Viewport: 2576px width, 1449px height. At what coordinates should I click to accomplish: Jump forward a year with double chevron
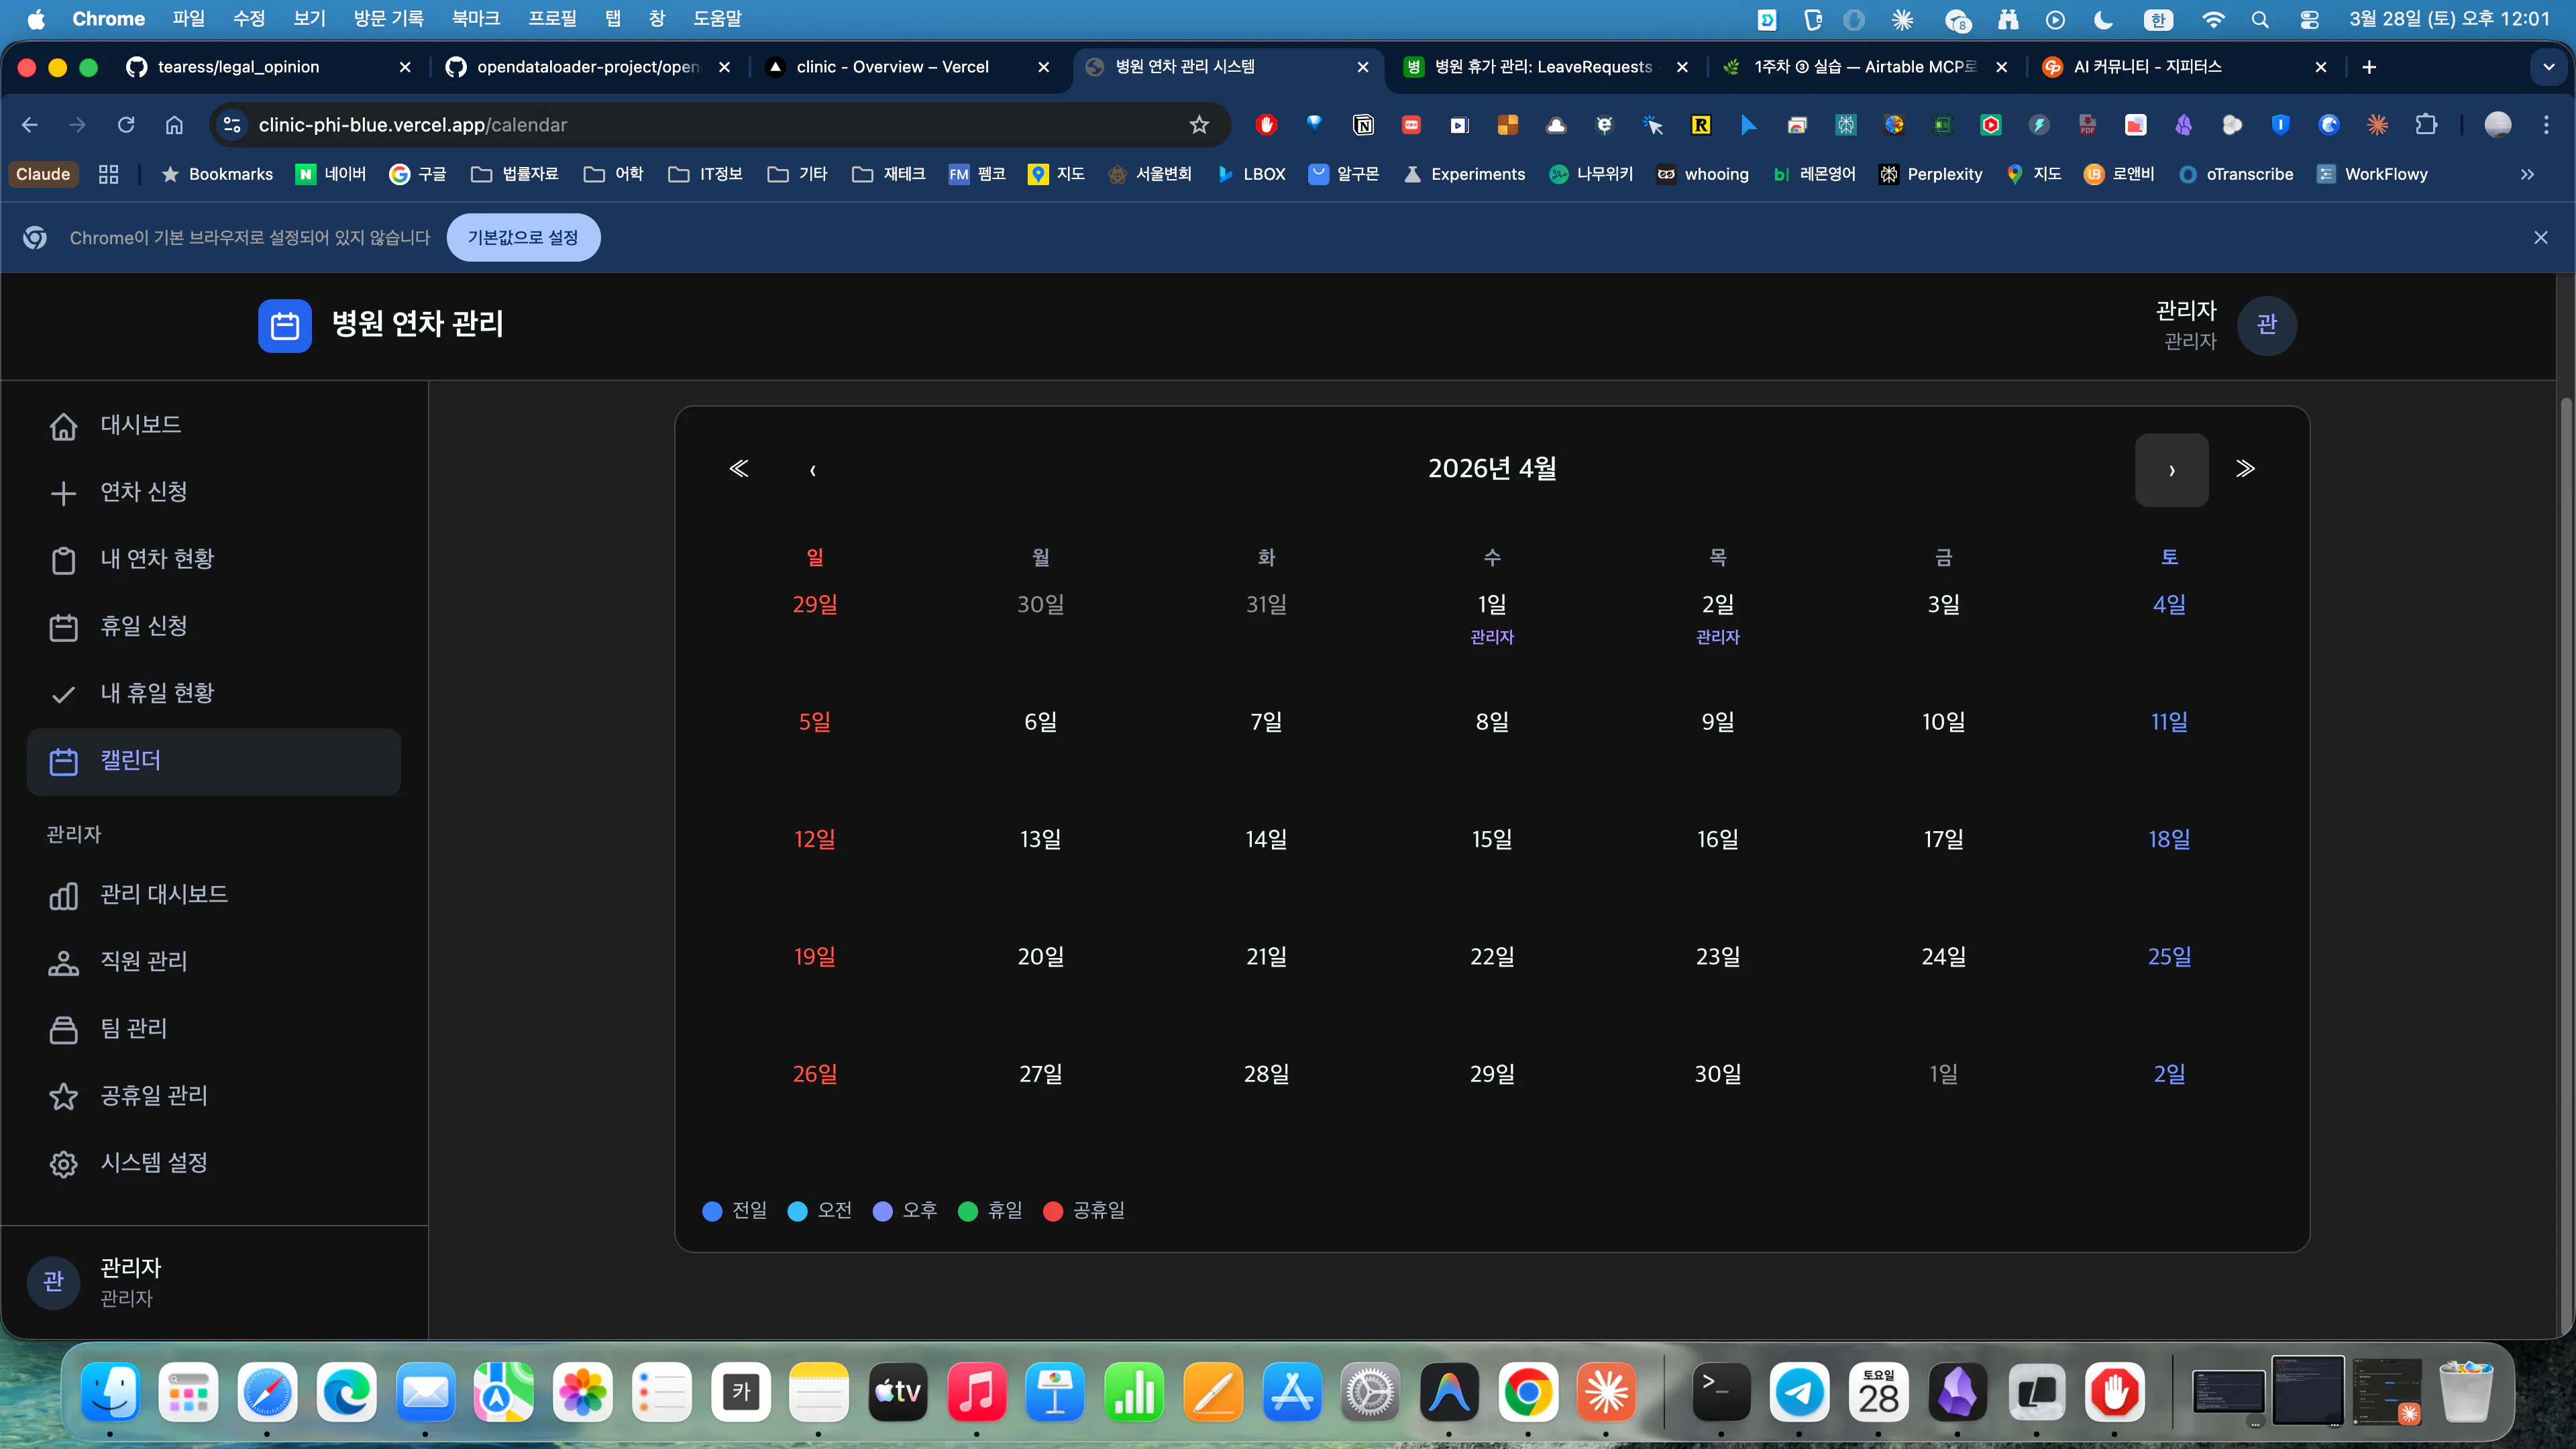tap(2245, 469)
